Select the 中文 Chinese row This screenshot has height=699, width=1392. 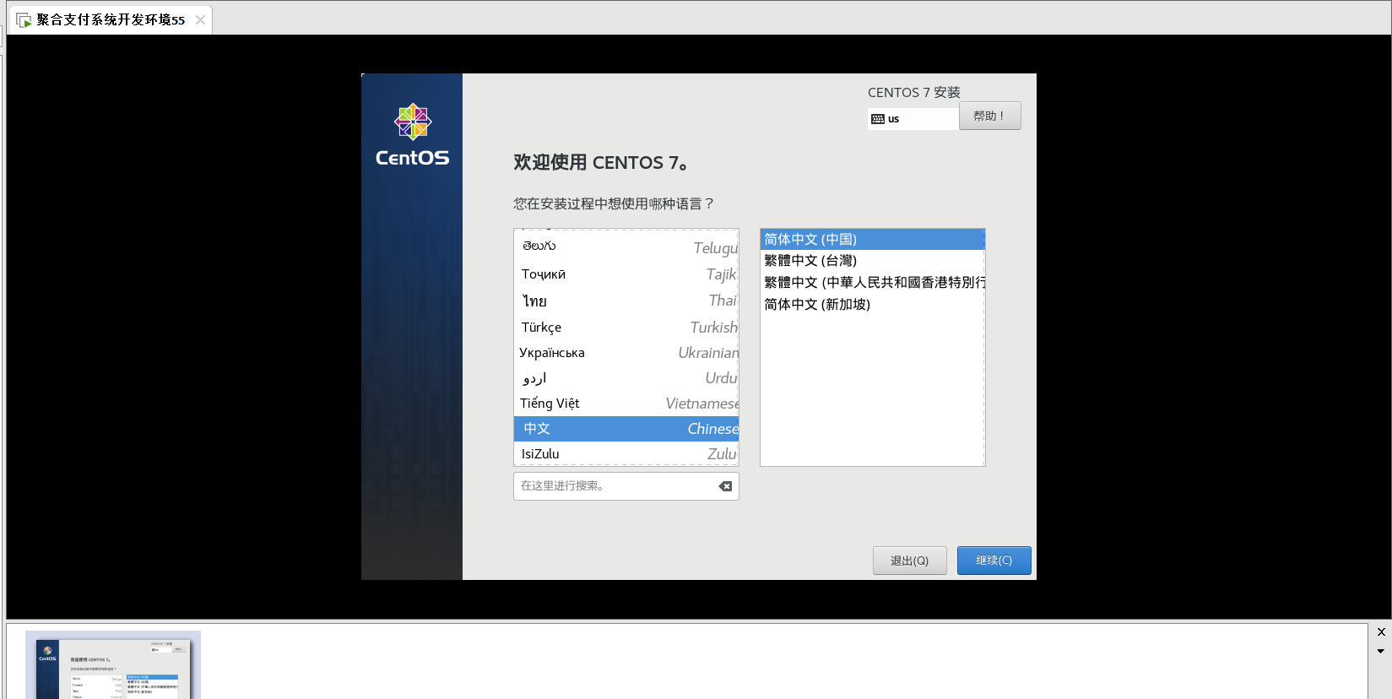(626, 429)
